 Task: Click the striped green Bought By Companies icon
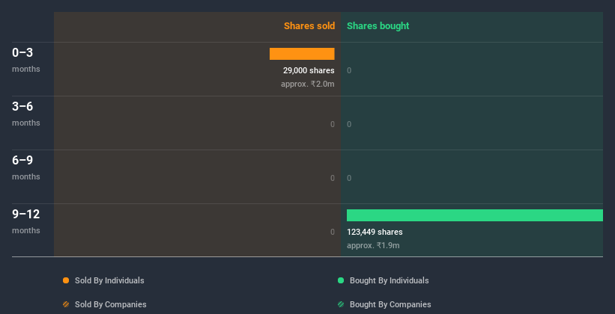point(341,304)
